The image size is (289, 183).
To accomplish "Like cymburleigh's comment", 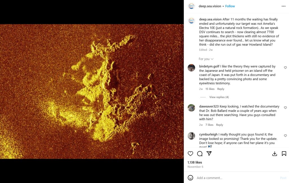I will [x=285, y=136].
